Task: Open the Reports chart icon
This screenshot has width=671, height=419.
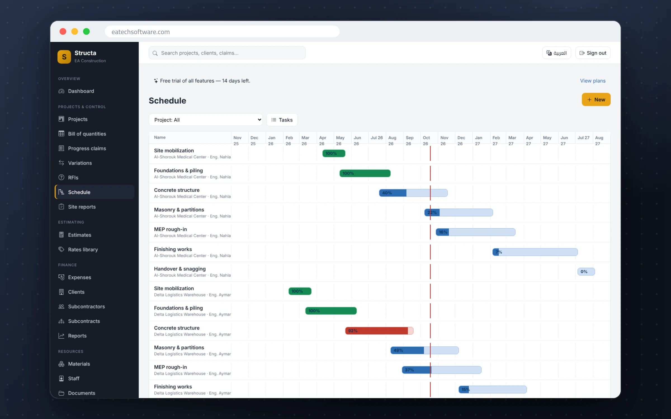Action: [61, 336]
